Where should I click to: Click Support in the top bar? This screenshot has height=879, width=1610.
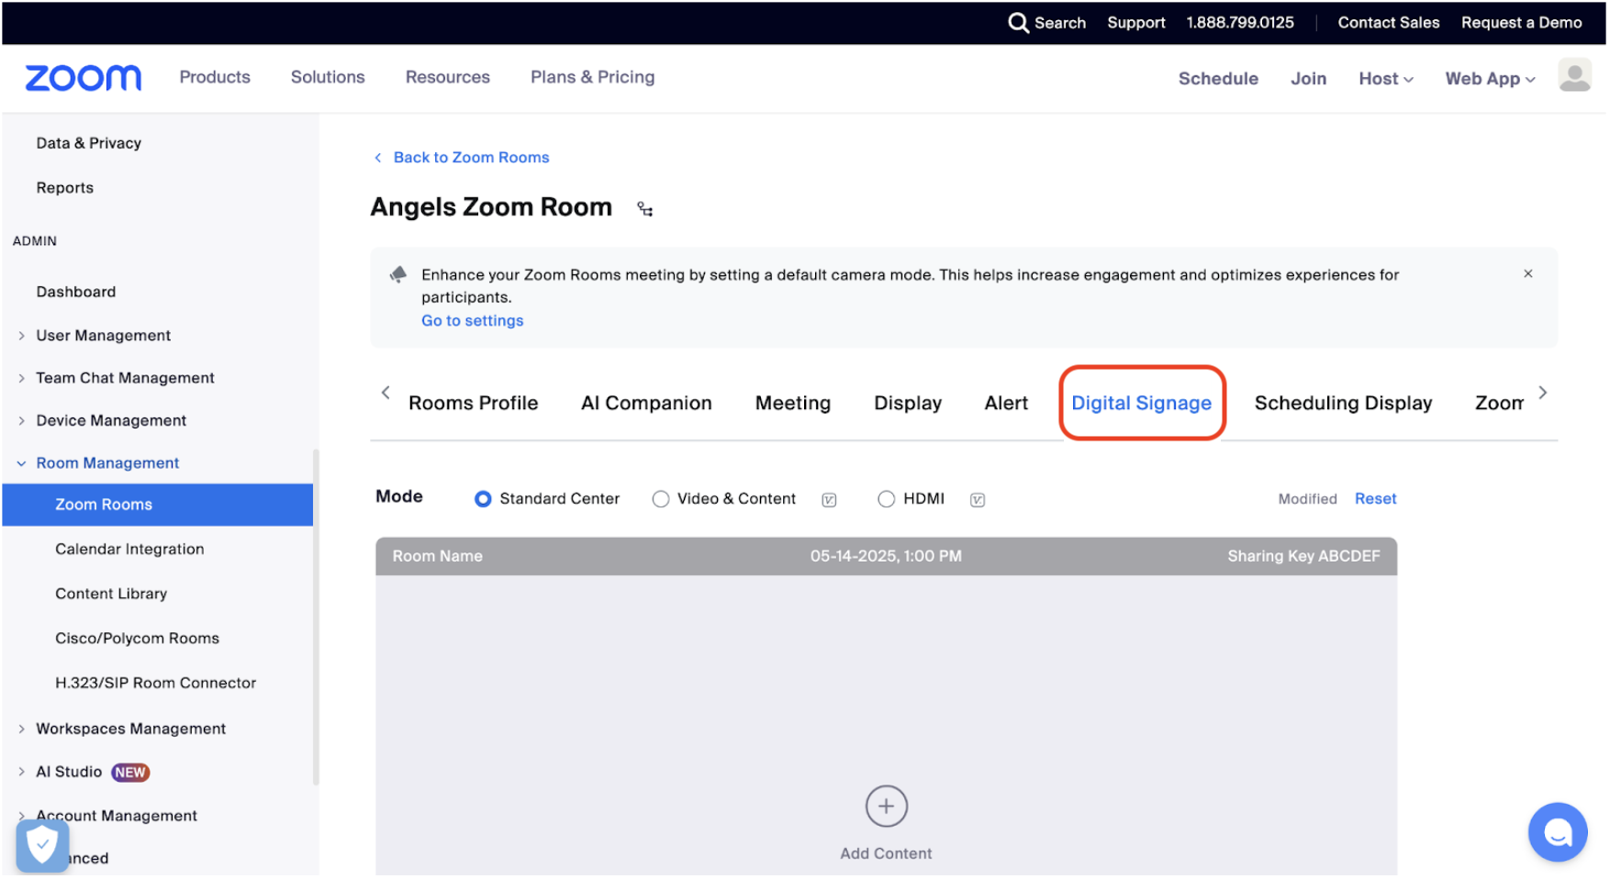tap(1135, 23)
